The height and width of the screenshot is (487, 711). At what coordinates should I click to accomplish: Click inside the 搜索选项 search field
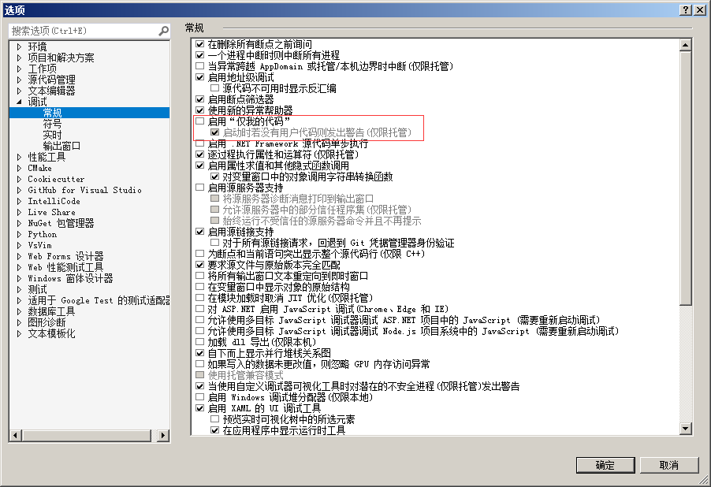79,29
